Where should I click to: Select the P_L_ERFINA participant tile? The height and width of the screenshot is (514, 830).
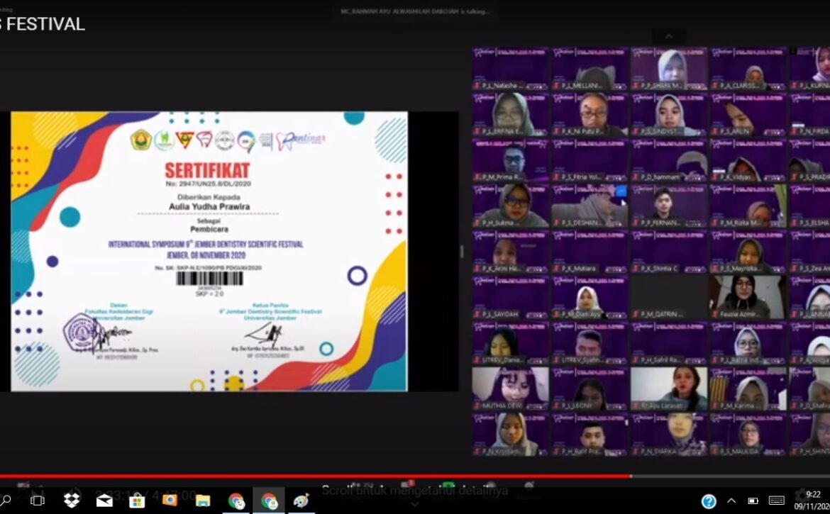point(510,115)
